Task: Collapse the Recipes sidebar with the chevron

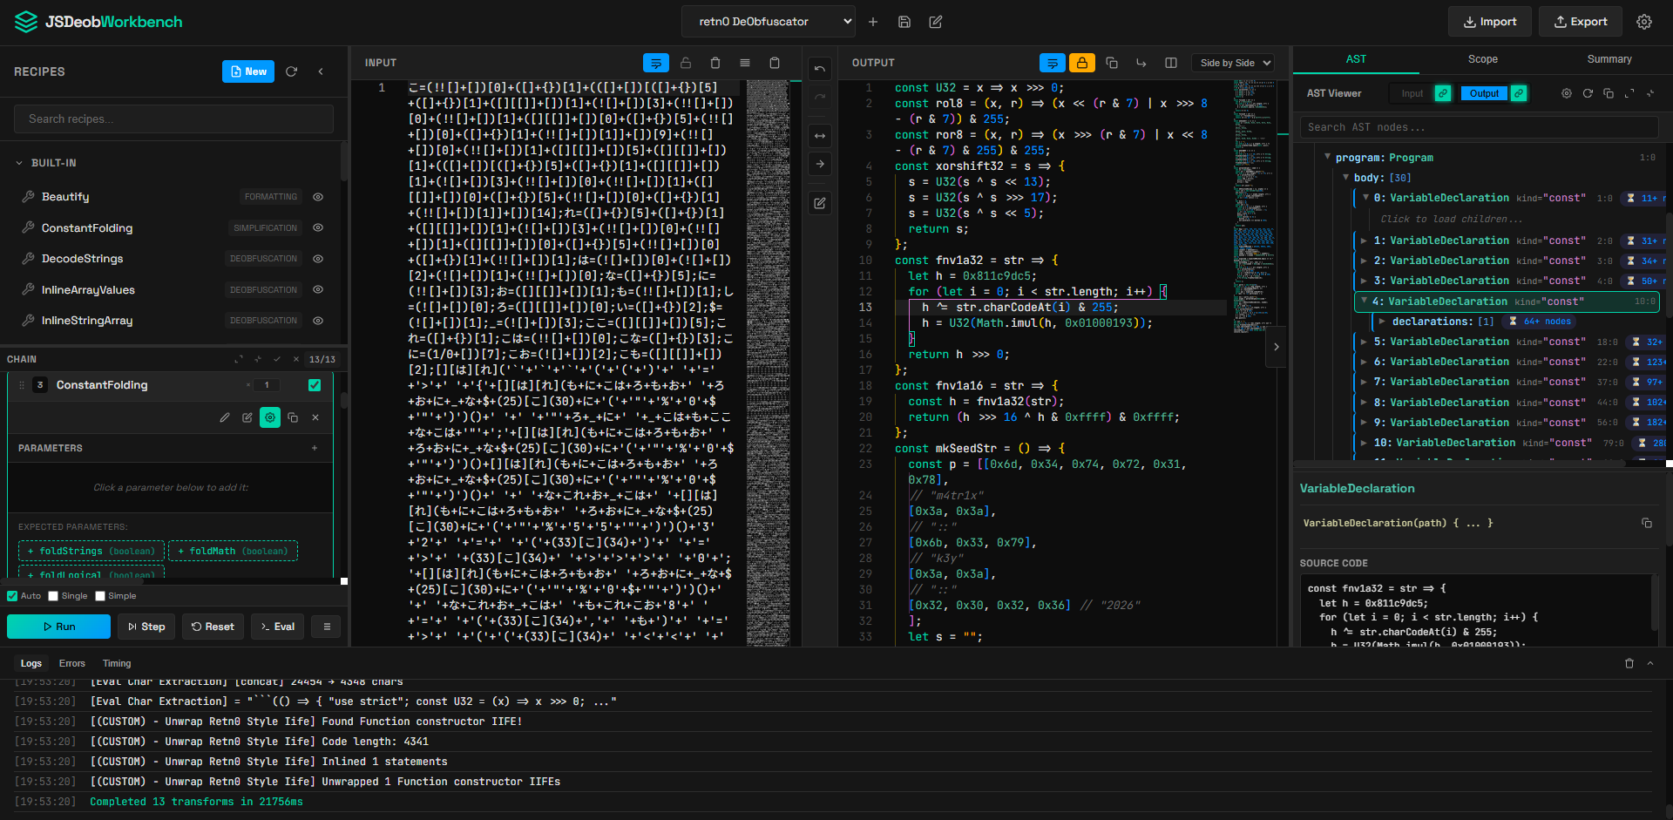Action: (x=321, y=71)
